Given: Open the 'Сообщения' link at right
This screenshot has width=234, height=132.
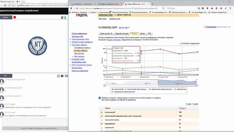Looking at the screenshot, I should pos(211,27).
